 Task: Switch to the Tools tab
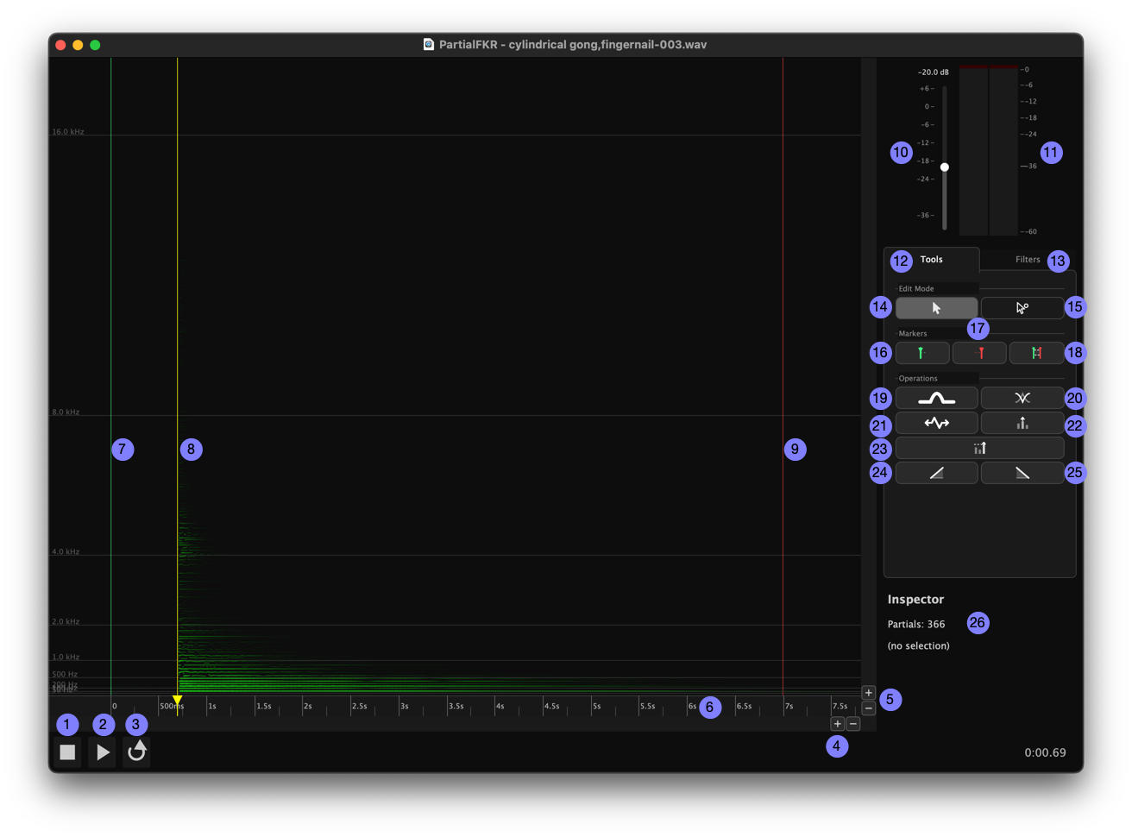tap(931, 260)
